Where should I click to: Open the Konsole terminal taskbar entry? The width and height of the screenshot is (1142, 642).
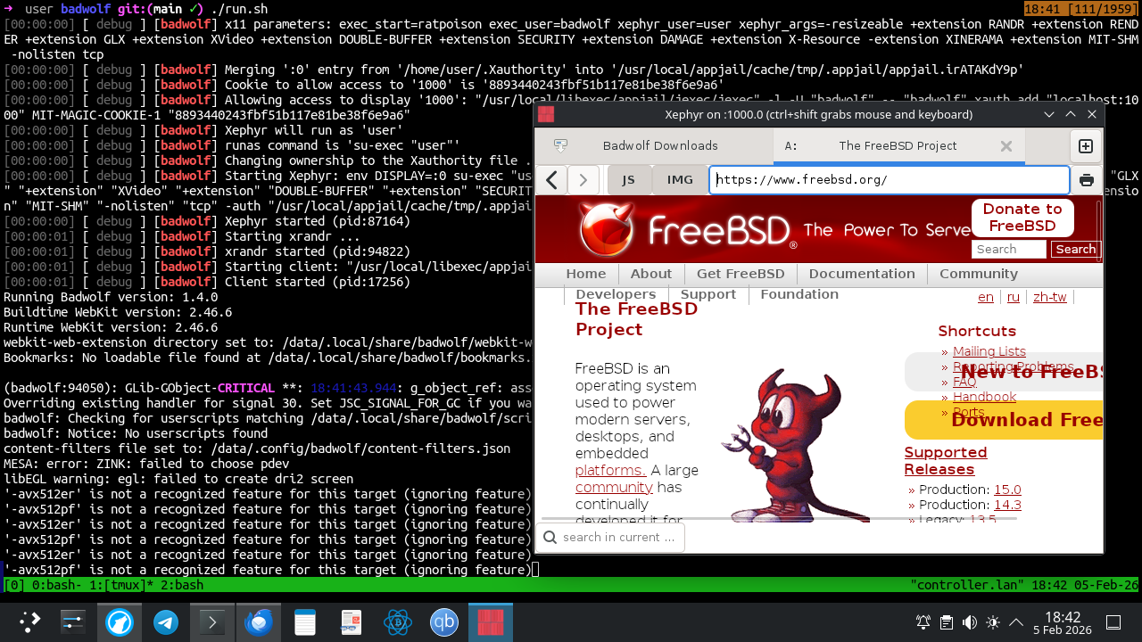(x=212, y=621)
